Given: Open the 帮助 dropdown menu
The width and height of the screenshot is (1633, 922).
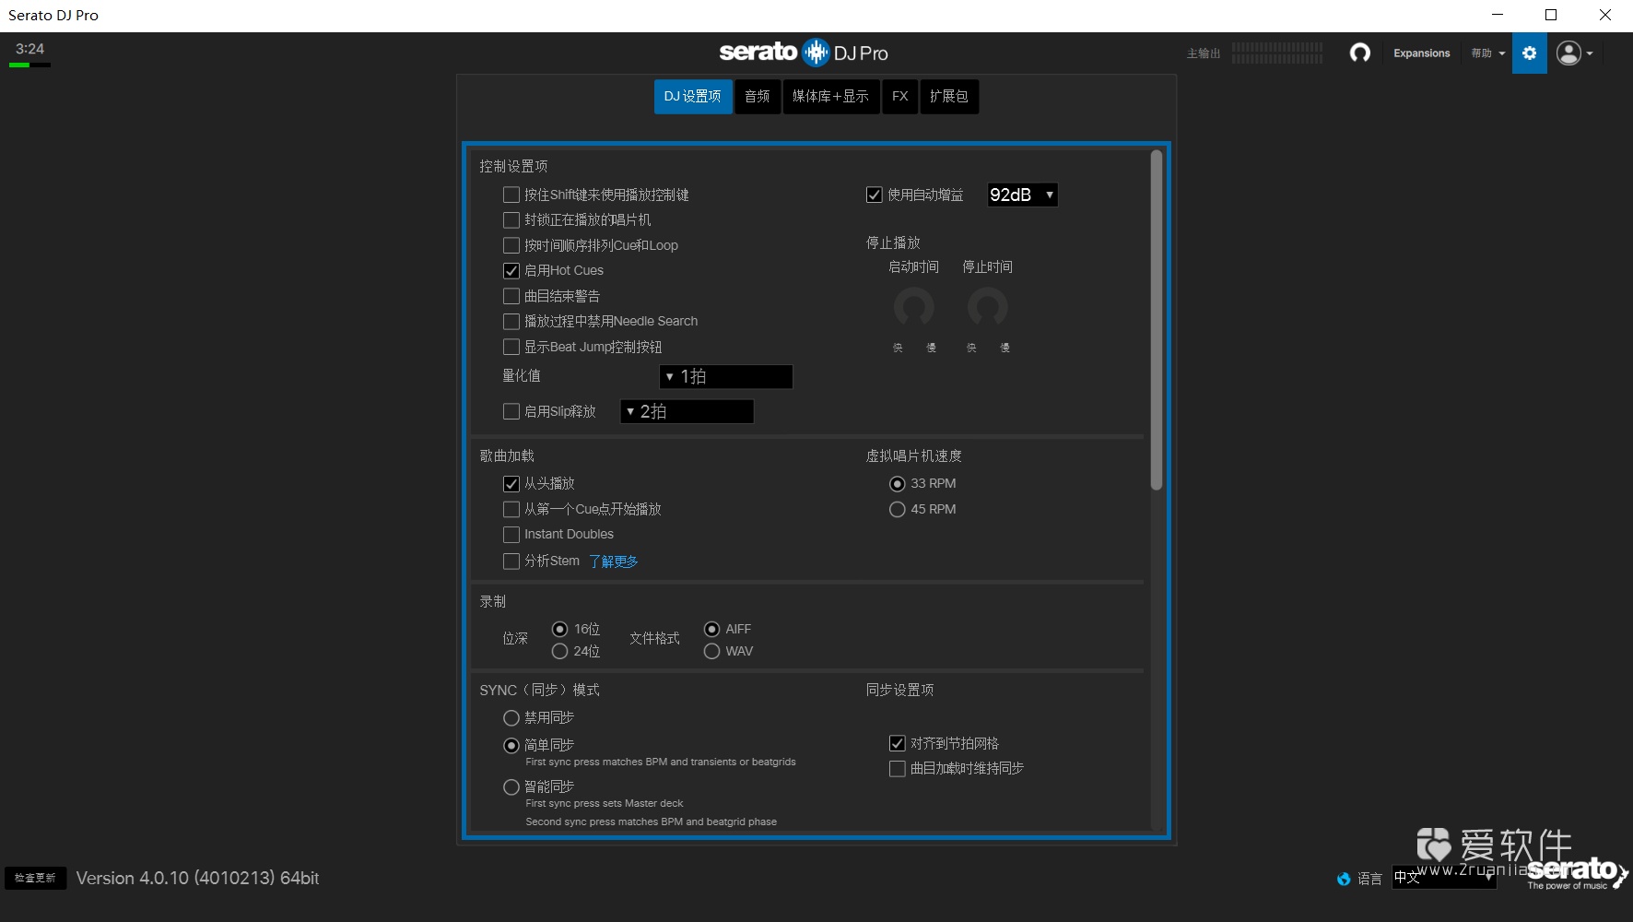Looking at the screenshot, I should coord(1487,53).
